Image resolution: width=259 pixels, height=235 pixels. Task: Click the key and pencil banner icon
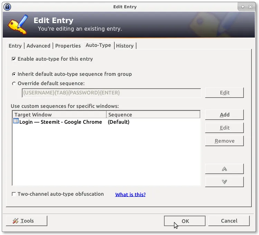pos(18,24)
